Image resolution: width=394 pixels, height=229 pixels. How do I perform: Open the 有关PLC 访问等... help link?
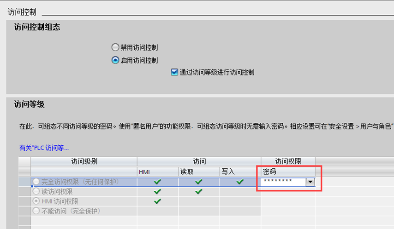click(44, 148)
